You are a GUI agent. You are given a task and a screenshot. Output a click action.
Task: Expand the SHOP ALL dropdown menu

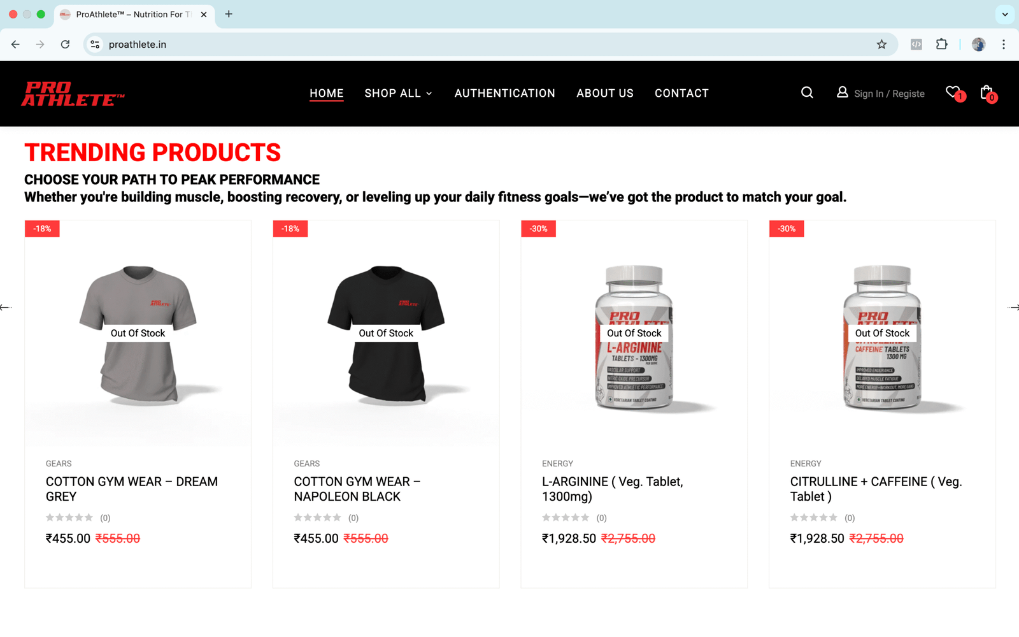tap(398, 93)
